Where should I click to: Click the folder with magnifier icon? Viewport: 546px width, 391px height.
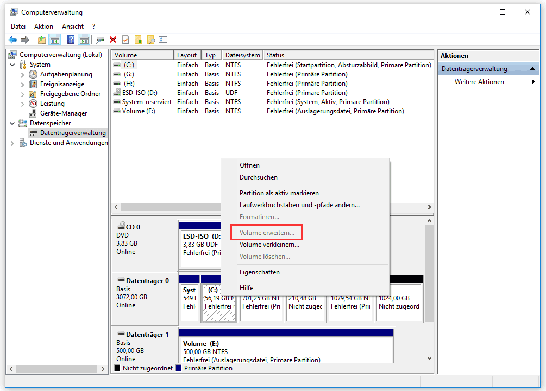coord(151,40)
